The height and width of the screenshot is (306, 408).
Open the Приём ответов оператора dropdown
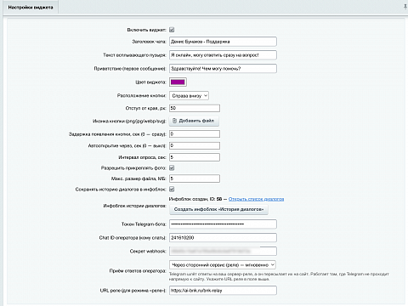click(x=223, y=265)
